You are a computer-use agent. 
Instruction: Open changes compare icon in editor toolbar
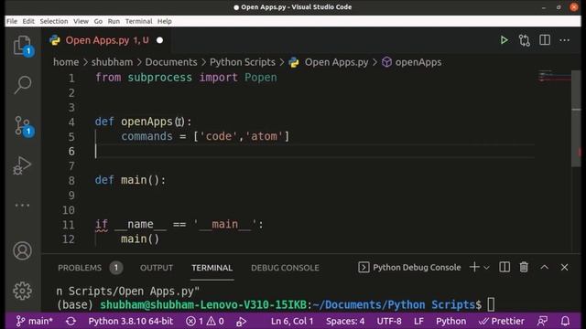525,40
